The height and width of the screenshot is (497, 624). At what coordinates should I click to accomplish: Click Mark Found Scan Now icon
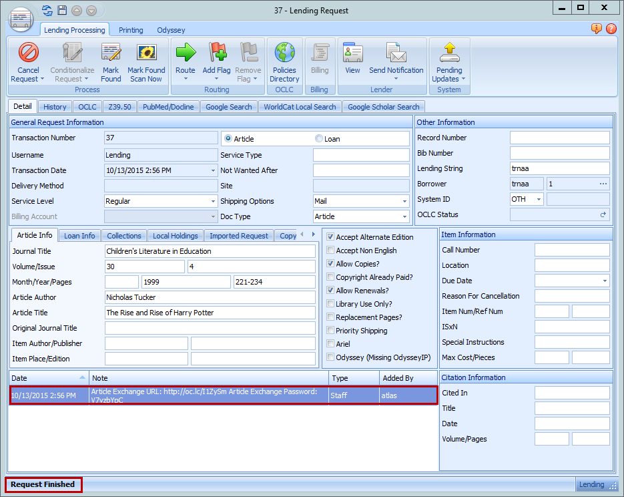pyautogui.click(x=146, y=53)
